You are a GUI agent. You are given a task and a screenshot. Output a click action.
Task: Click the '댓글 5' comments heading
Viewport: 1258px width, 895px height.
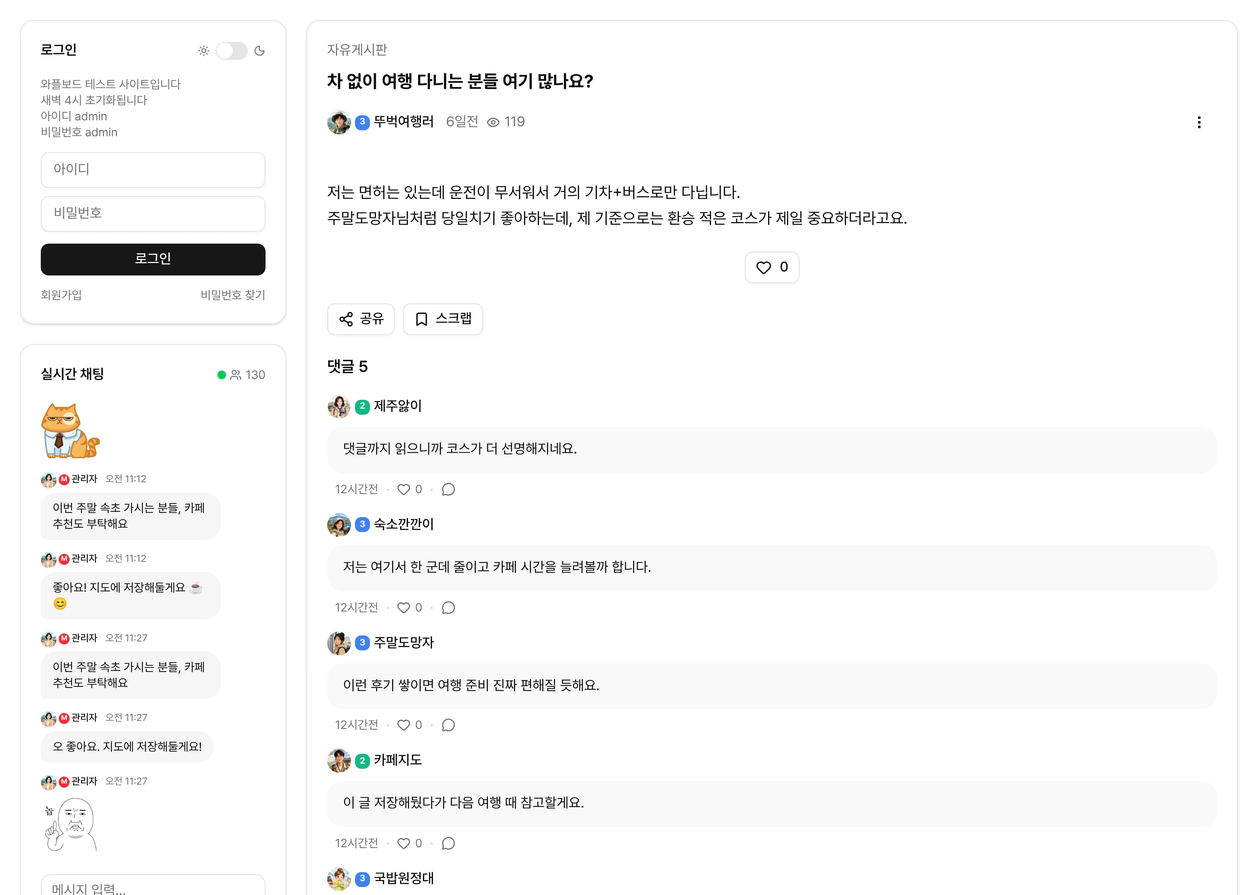(348, 367)
